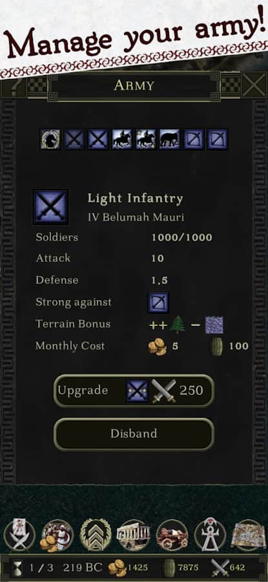Click the large Light Infantry unit portrait
Viewport: 268px width, 582px height.
50,207
